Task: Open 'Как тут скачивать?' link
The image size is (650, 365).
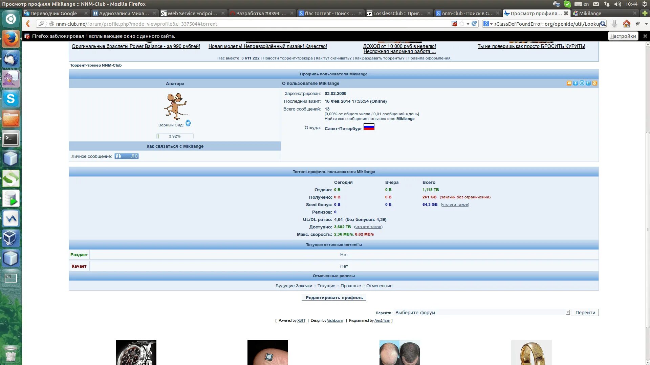Action: 333,58
